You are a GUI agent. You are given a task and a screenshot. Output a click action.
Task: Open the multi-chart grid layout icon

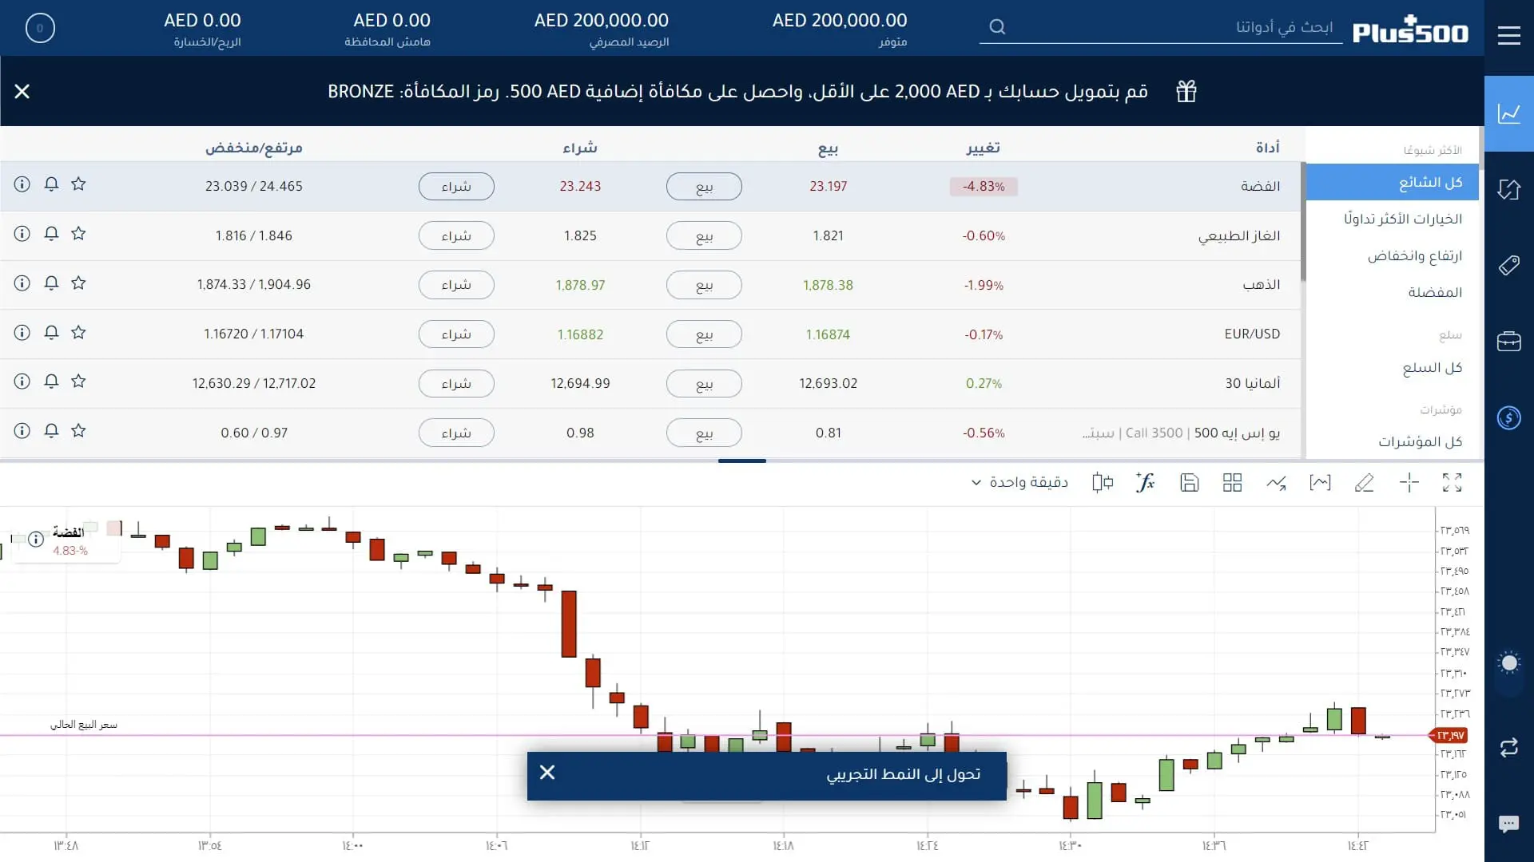[1232, 483]
